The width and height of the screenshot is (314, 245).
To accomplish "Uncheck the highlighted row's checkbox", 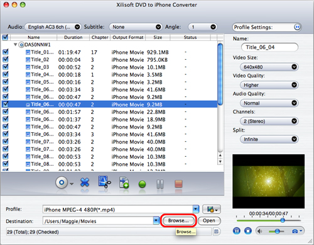I will (x=6, y=104).
